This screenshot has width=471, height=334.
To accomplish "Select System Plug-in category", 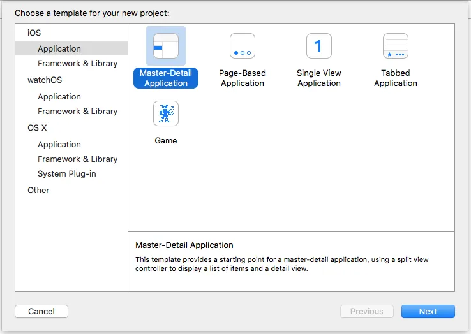I will point(67,174).
